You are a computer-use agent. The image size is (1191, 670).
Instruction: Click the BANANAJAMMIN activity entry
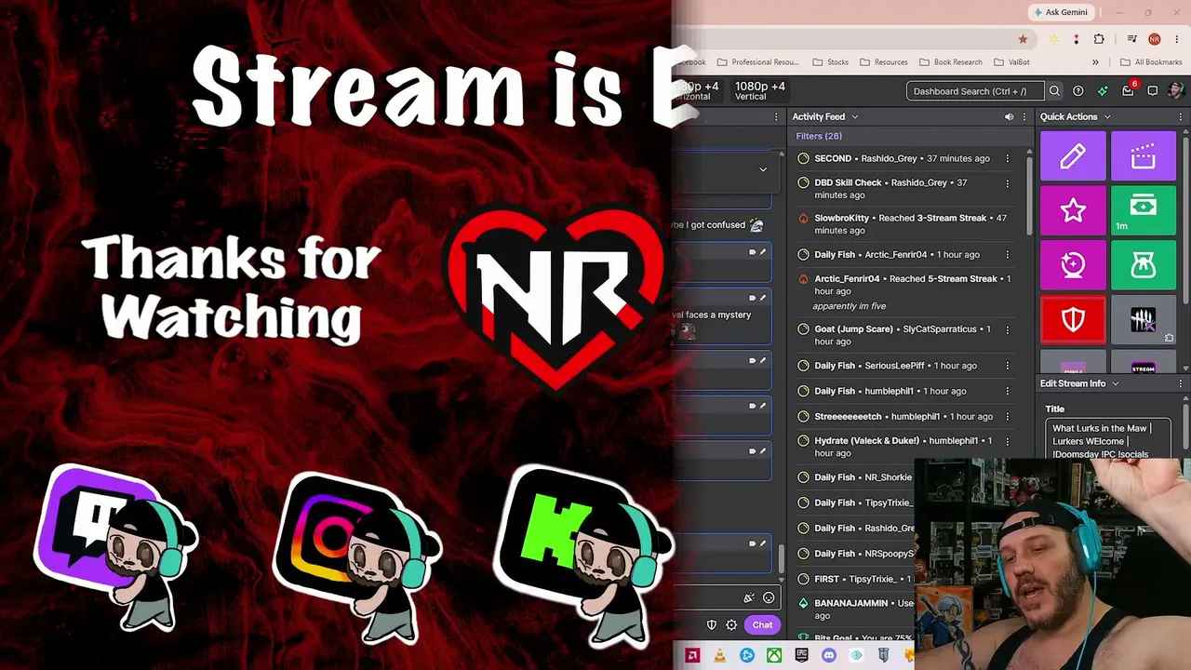point(854,609)
